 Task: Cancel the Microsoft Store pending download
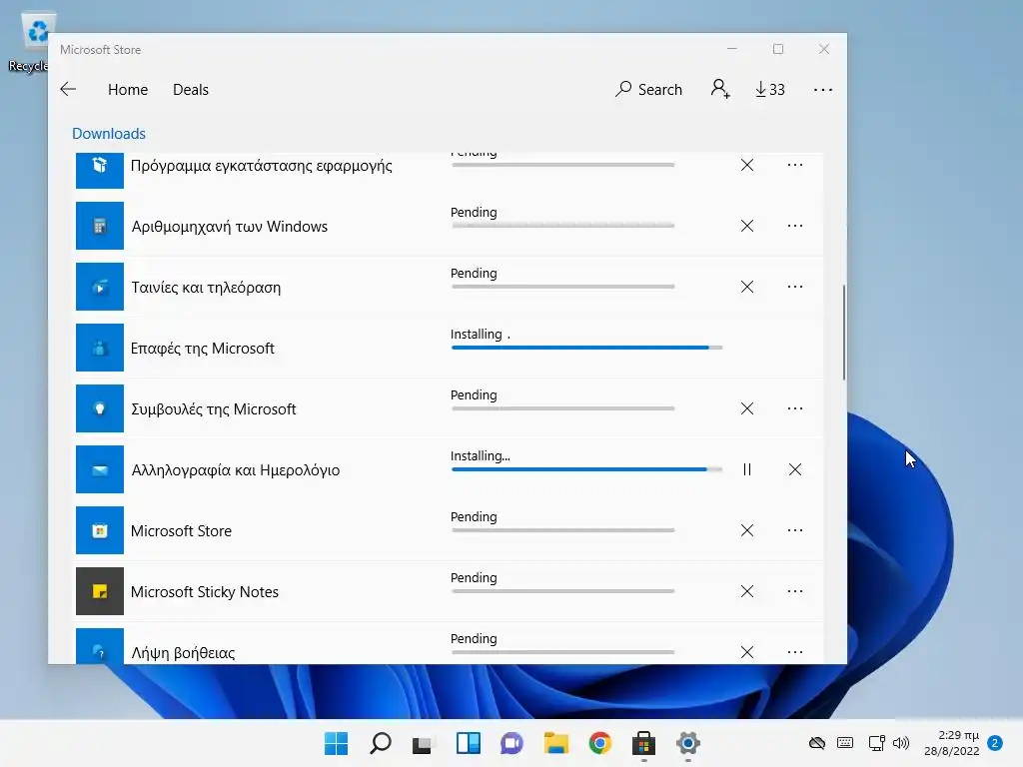[x=747, y=530]
